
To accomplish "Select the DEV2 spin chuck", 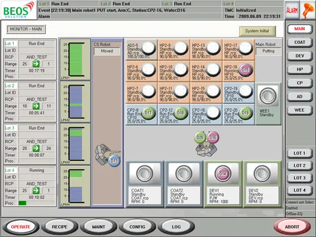I will pos(262,174).
